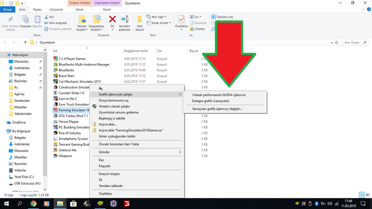Select Brawl Stars shortcut in file list
This screenshot has height=209, width=372.
coord(67,76)
